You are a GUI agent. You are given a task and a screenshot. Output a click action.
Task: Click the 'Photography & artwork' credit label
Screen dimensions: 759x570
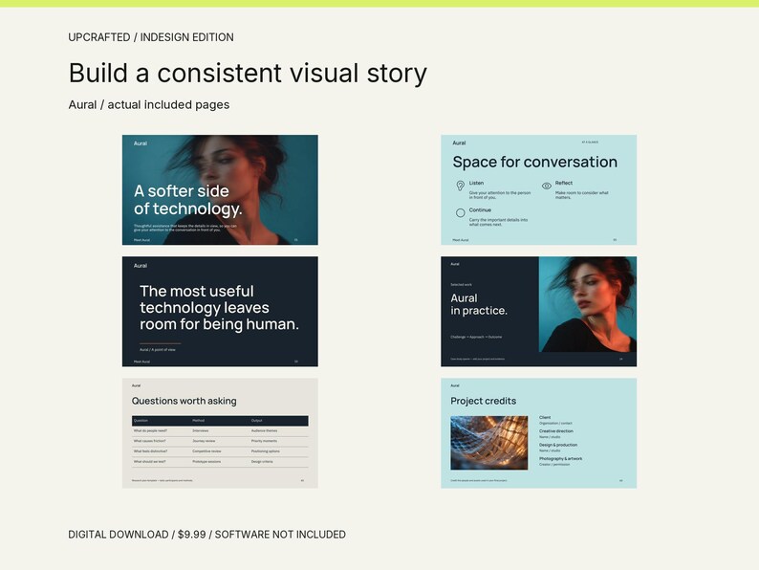tap(560, 459)
